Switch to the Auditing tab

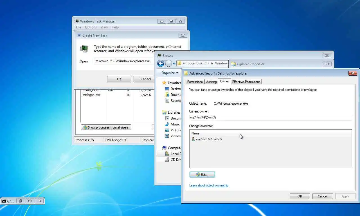(211, 82)
